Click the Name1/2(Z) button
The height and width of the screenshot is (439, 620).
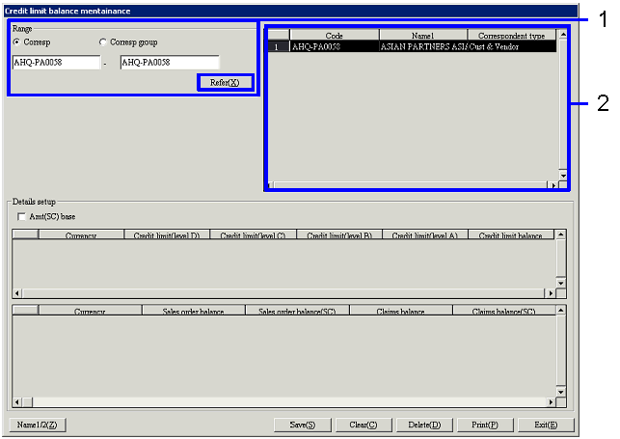click(37, 425)
